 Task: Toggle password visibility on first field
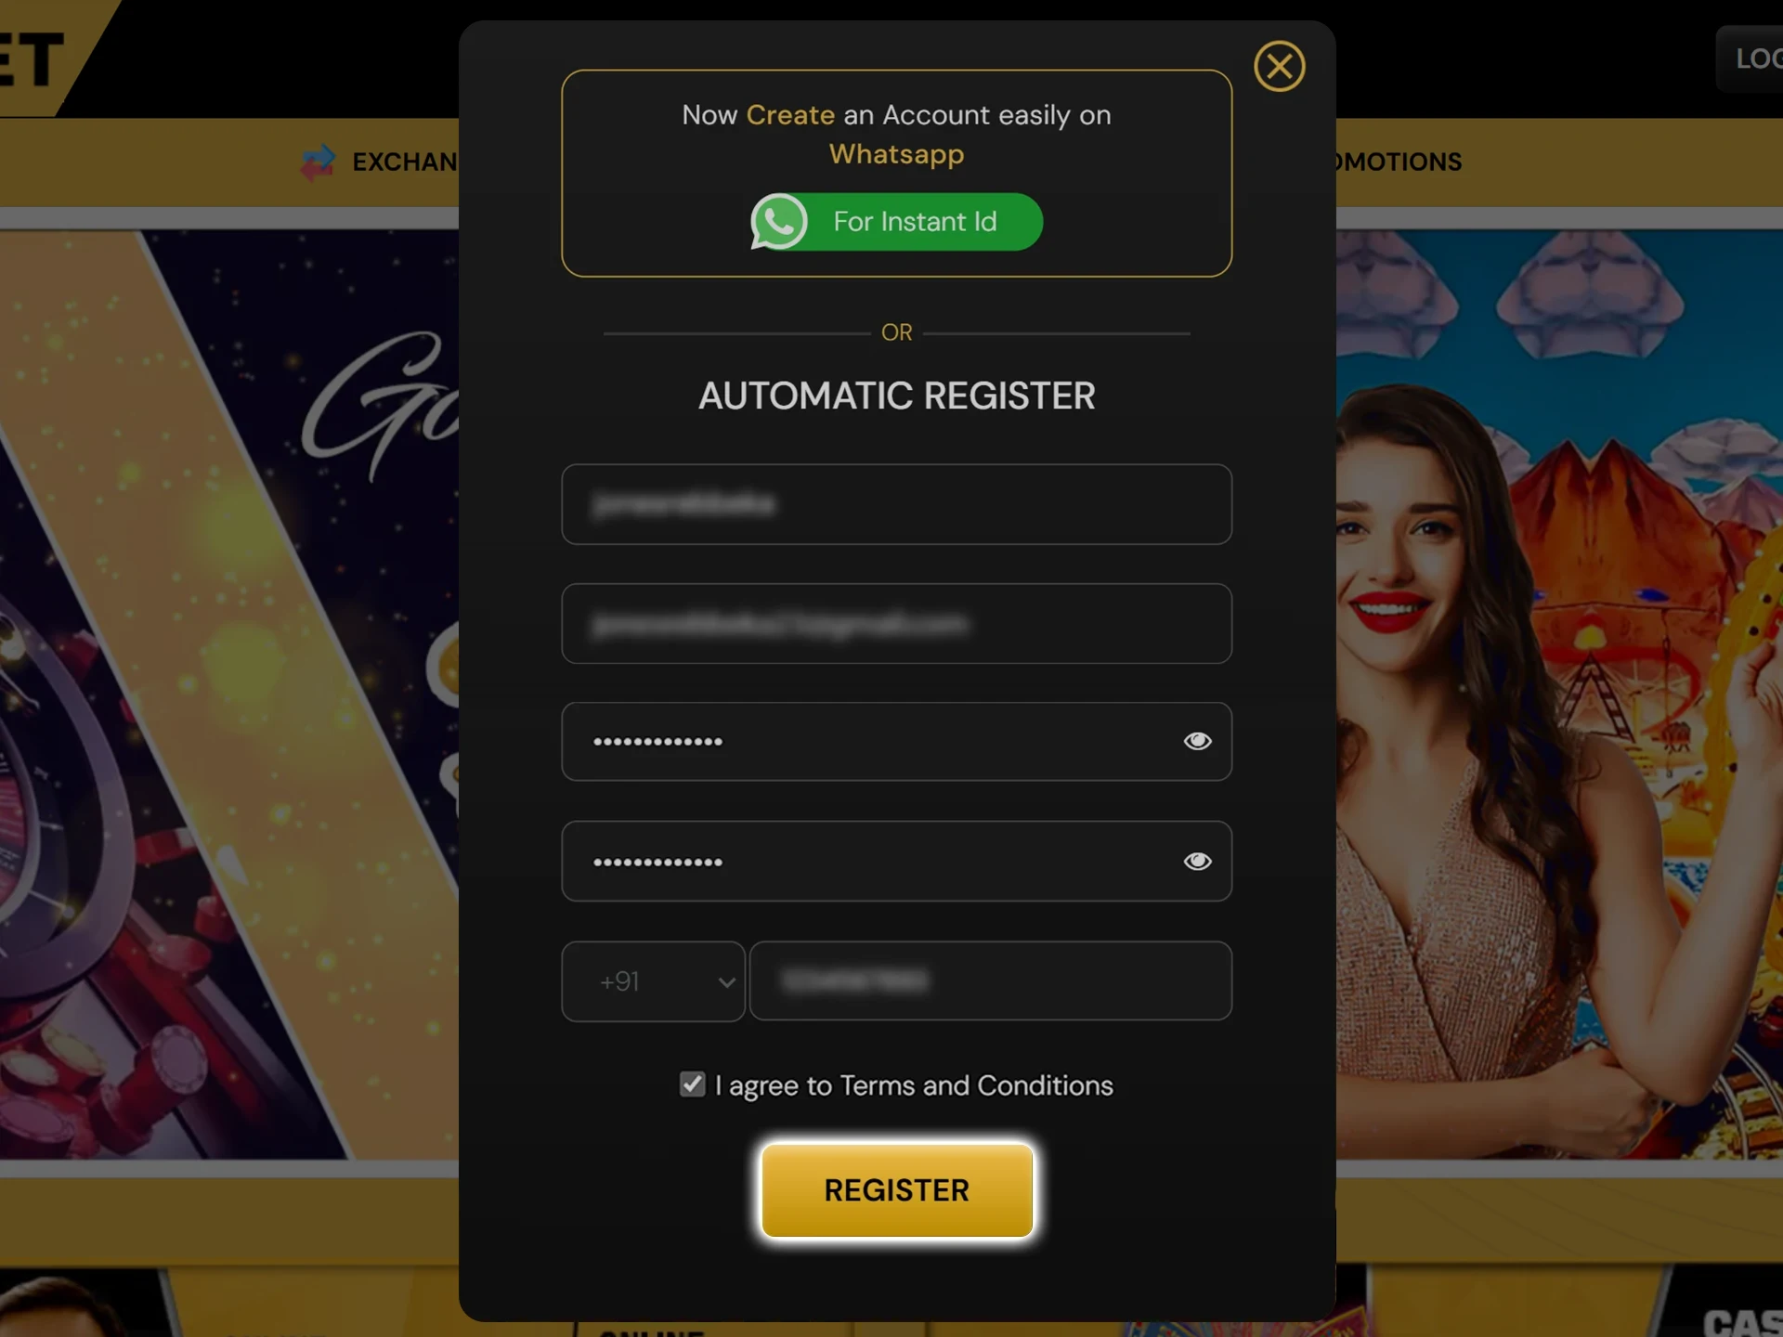[x=1199, y=742]
